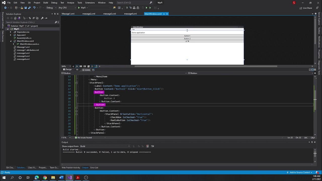The height and width of the screenshot is (181, 322).
Task: Toggle Solution Explorer auto-hide pin
Action: 55,14
